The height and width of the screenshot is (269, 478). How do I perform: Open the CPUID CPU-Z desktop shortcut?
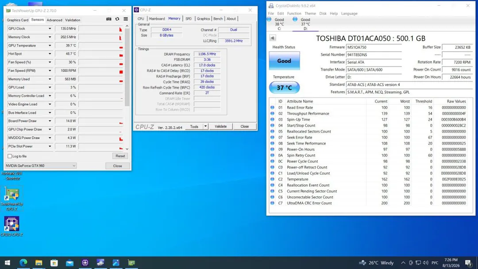tap(12, 226)
